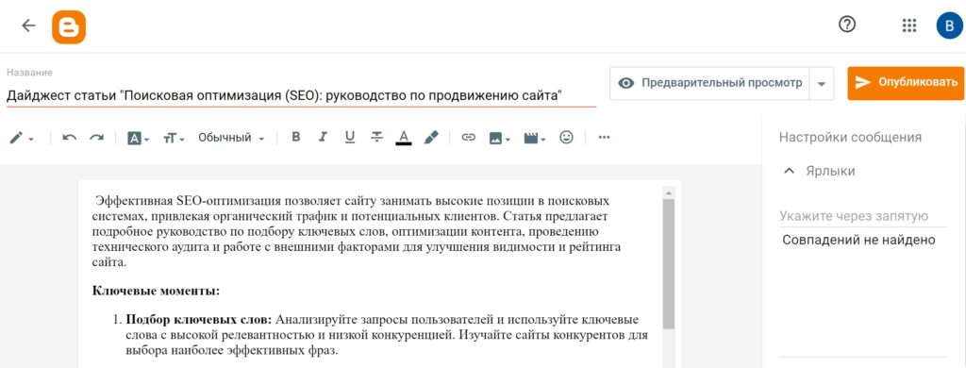The height and width of the screenshot is (368, 966).
Task: Click the editor scrollbar thumb
Action: tap(669, 263)
